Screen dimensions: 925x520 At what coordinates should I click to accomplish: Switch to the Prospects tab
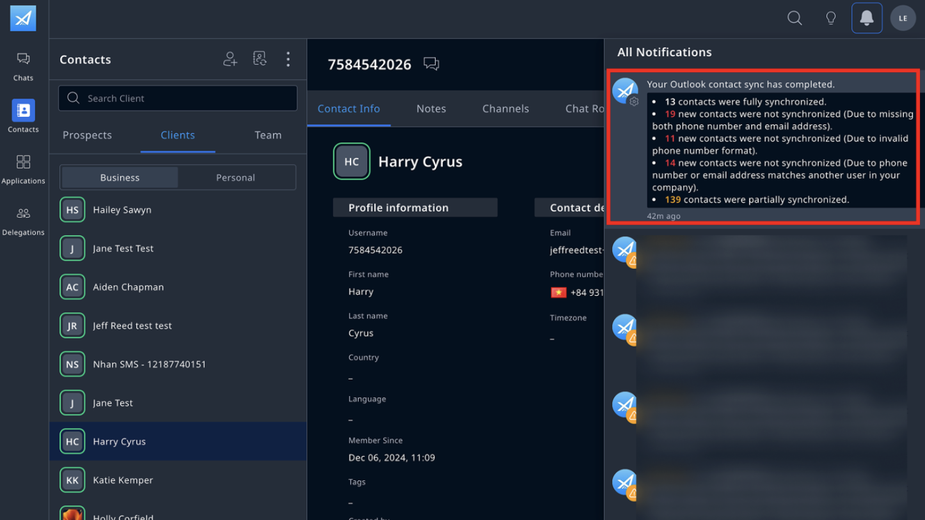tap(87, 135)
